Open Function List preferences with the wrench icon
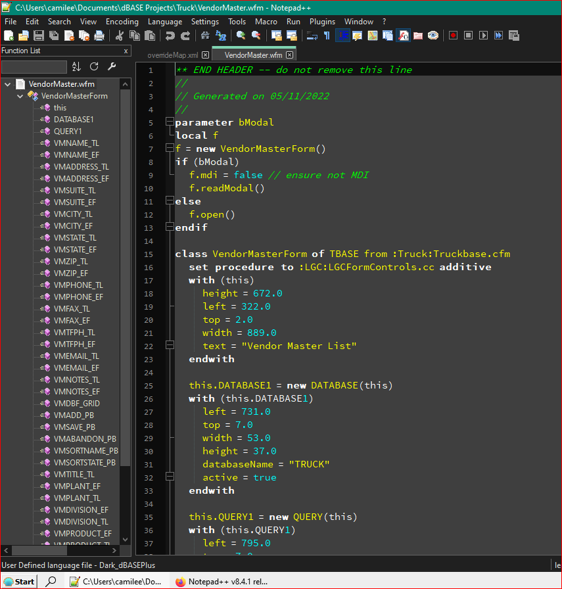The width and height of the screenshot is (562, 589). (111, 66)
